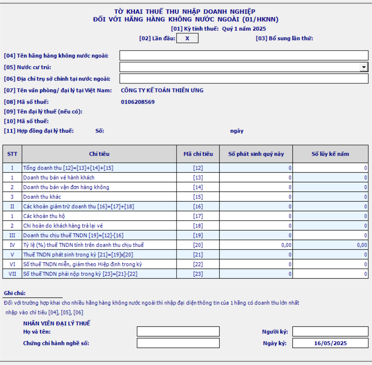
Task: Click the Người ký input field
Action: click(x=330, y=332)
